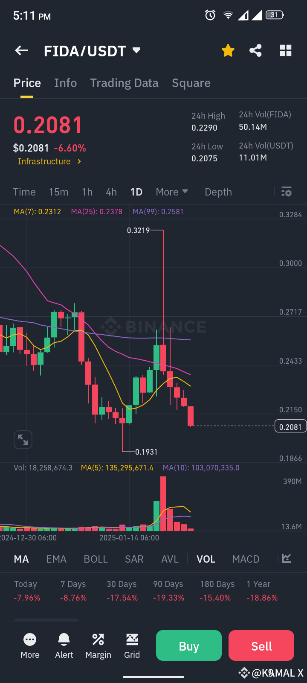The height and width of the screenshot is (683, 307).
Task: Open the Grid trading icon
Action: click(132, 645)
